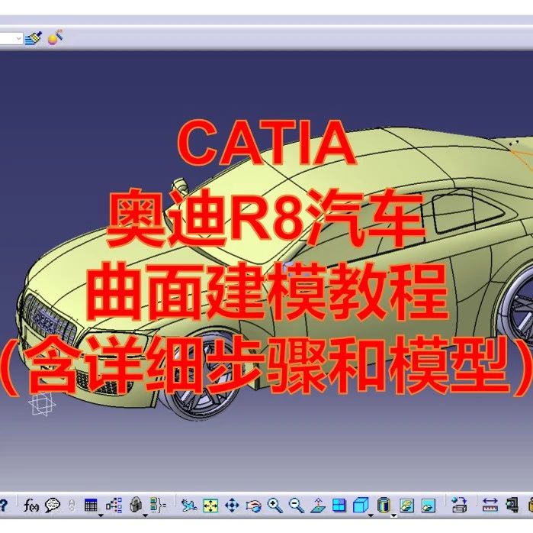533x533 pixels.
Task: Select the Measure Between ruler tool
Action: pyautogui.click(x=490, y=506)
